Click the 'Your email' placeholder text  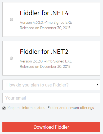(x=16, y=98)
